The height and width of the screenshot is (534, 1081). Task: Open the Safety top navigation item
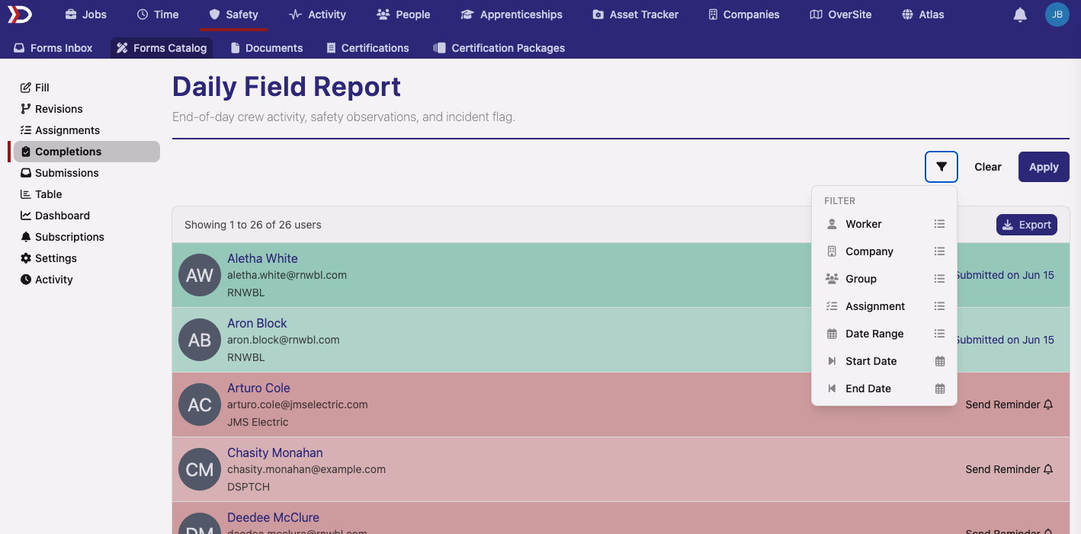click(234, 14)
